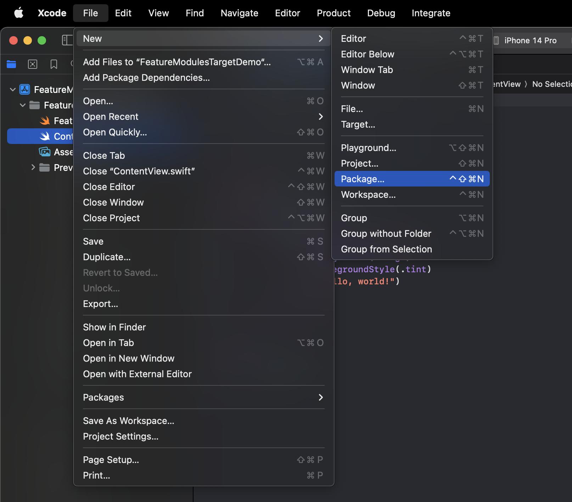Choose Workspace... from New submenu
Screen dimensions: 572x502
(412, 195)
